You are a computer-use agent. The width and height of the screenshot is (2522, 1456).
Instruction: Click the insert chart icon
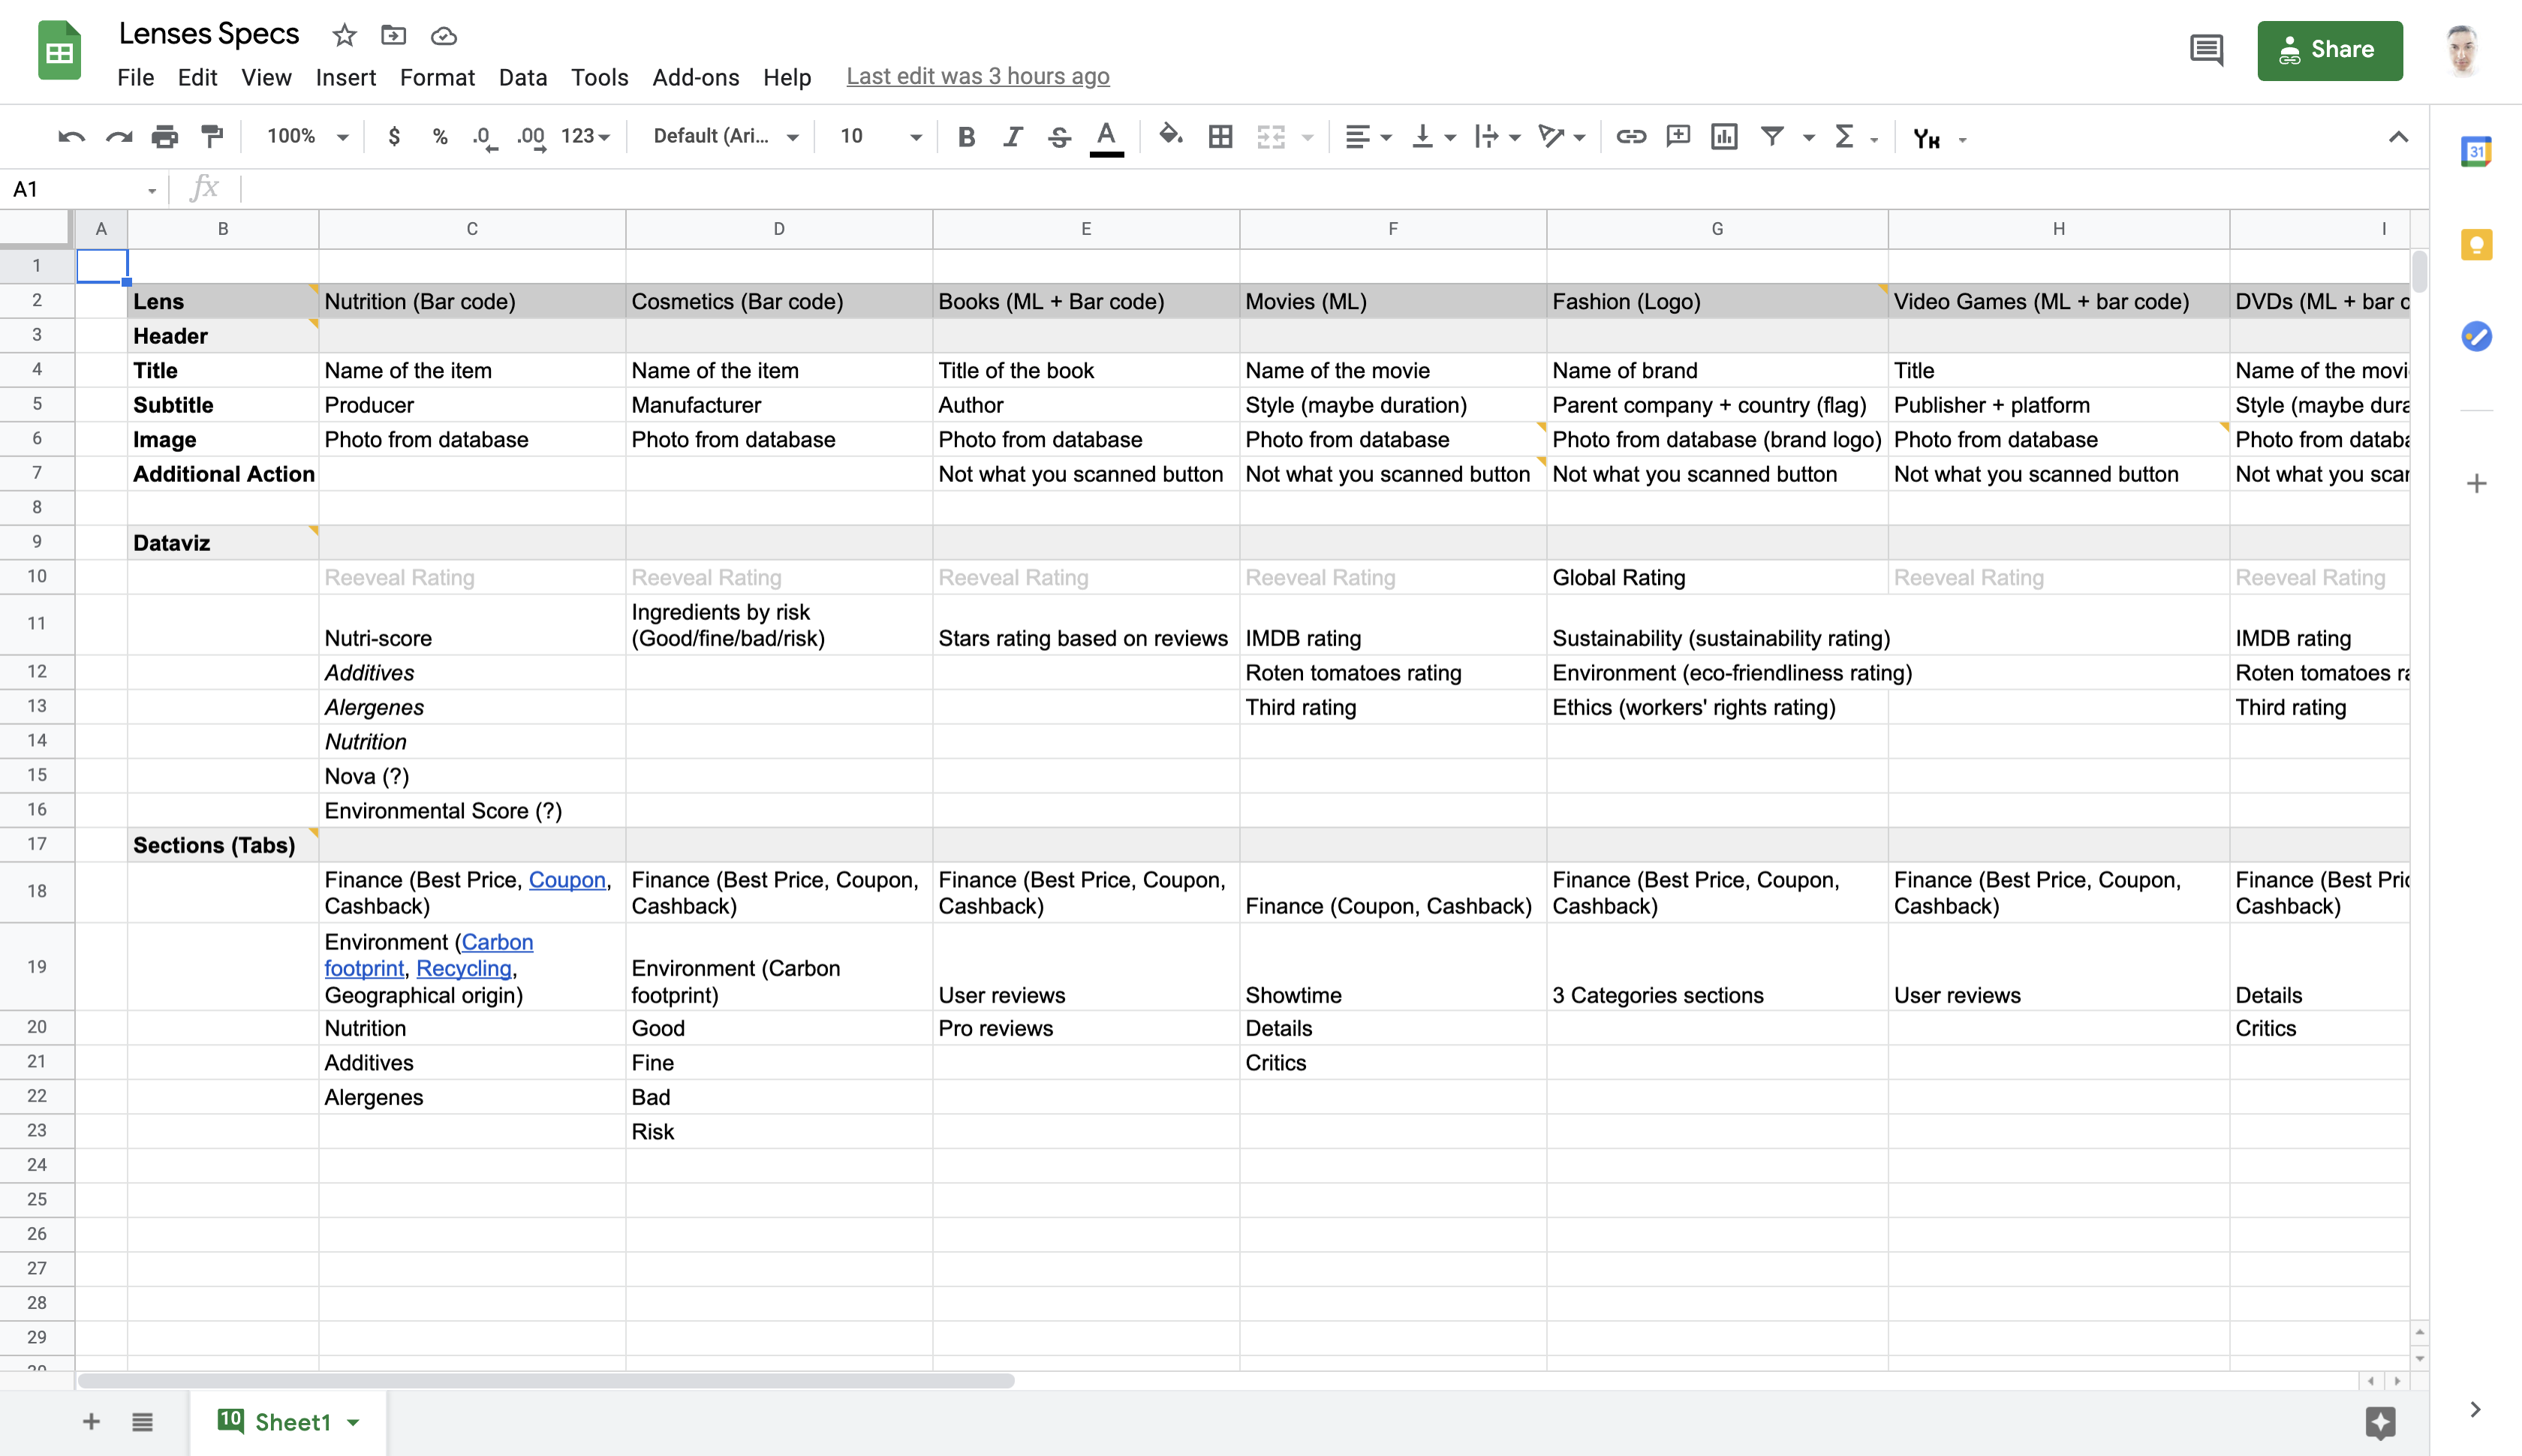click(1724, 136)
